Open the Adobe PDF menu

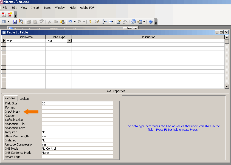[x=87, y=8]
